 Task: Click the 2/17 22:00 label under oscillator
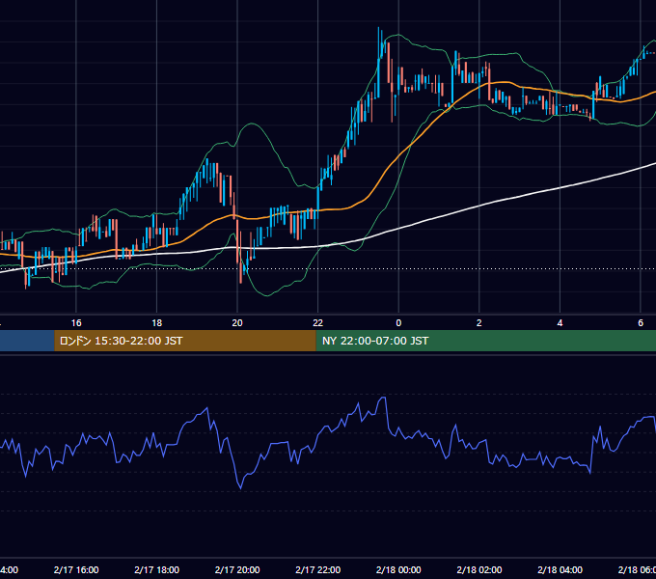pos(318,569)
